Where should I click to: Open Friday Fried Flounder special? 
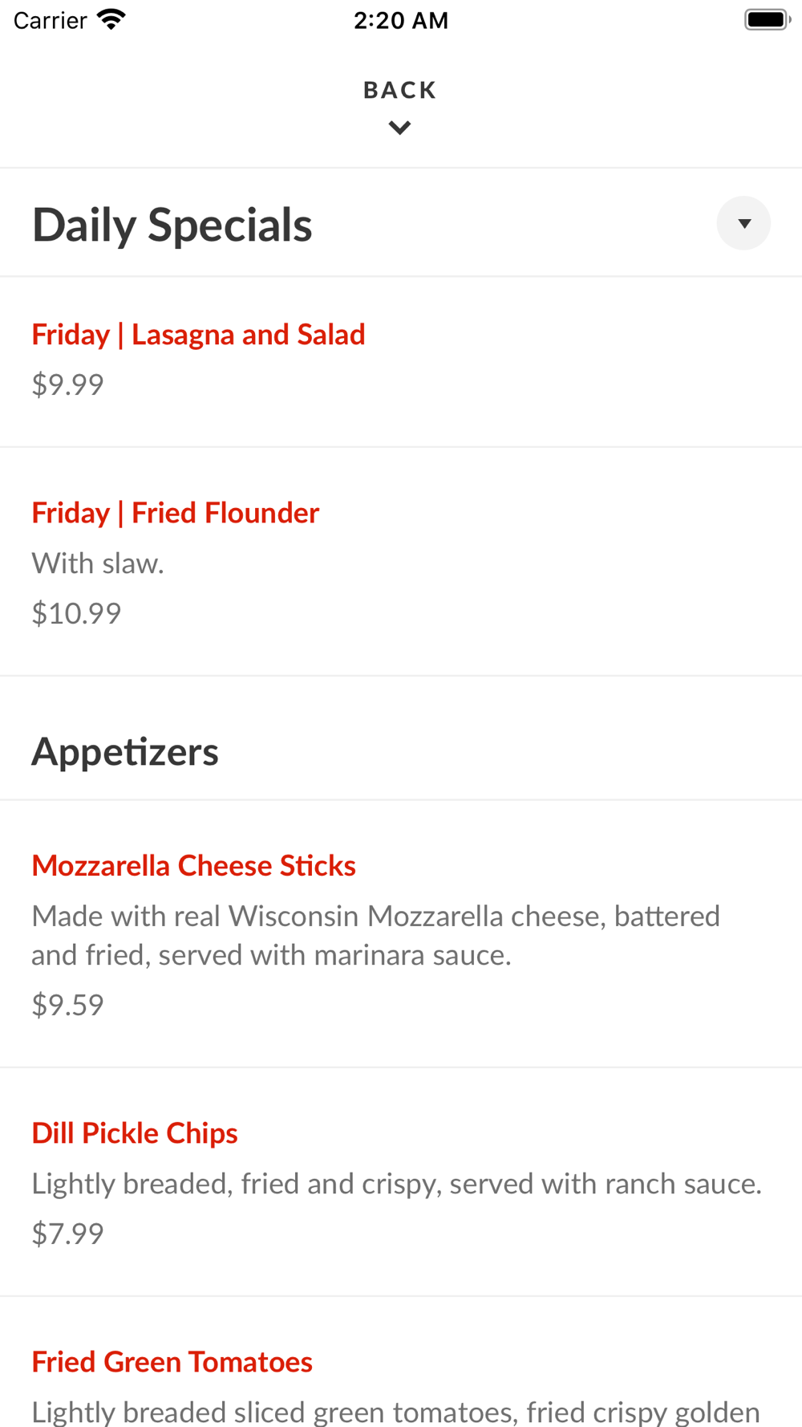175,513
